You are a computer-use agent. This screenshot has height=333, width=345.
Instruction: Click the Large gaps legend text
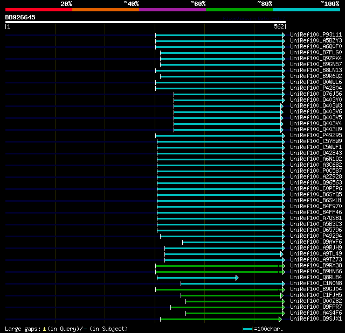(x=66, y=329)
